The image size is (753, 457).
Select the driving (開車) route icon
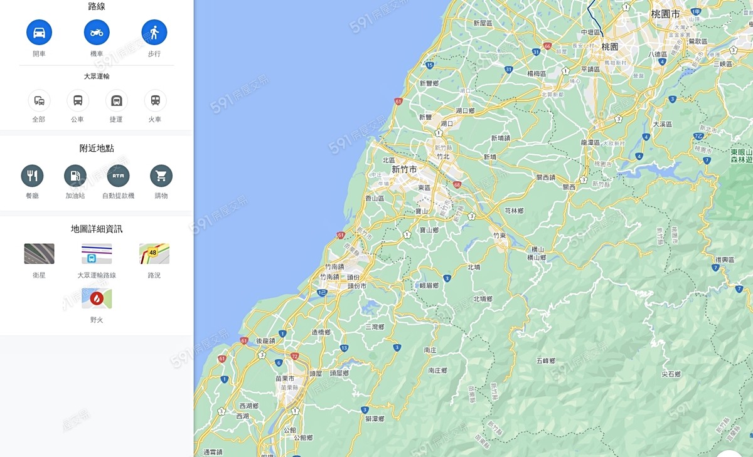pyautogui.click(x=39, y=32)
